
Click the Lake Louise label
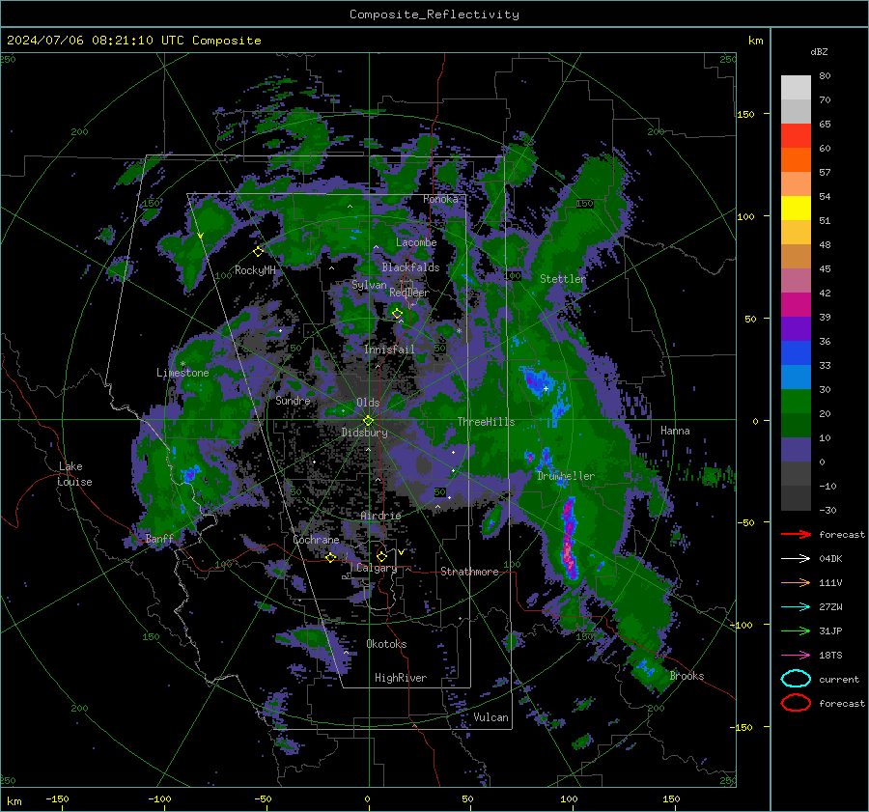point(74,474)
